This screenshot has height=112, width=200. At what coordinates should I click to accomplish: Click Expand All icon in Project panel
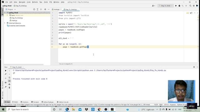click(37, 9)
